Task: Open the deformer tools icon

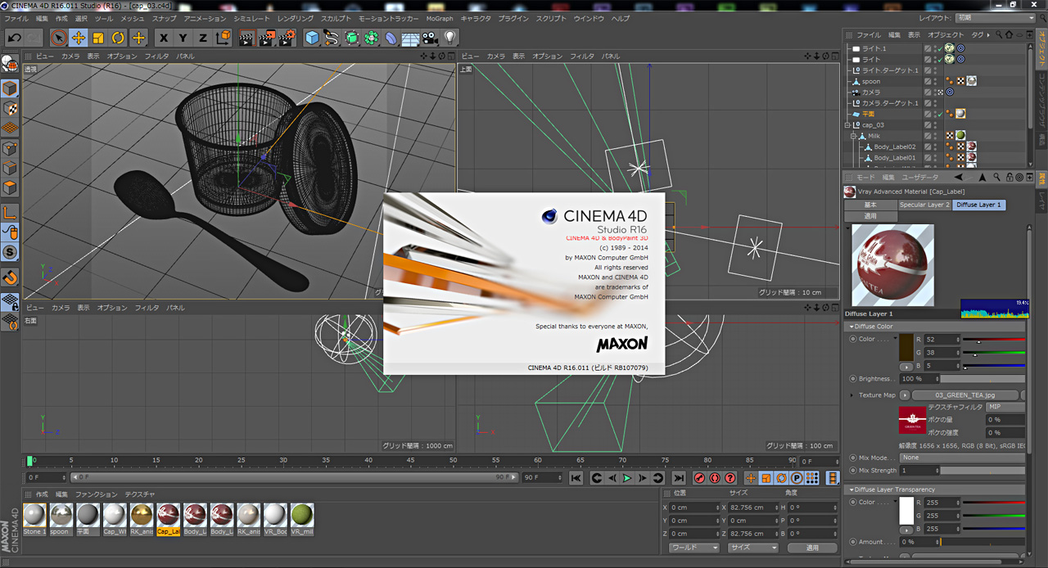Action: (391, 38)
